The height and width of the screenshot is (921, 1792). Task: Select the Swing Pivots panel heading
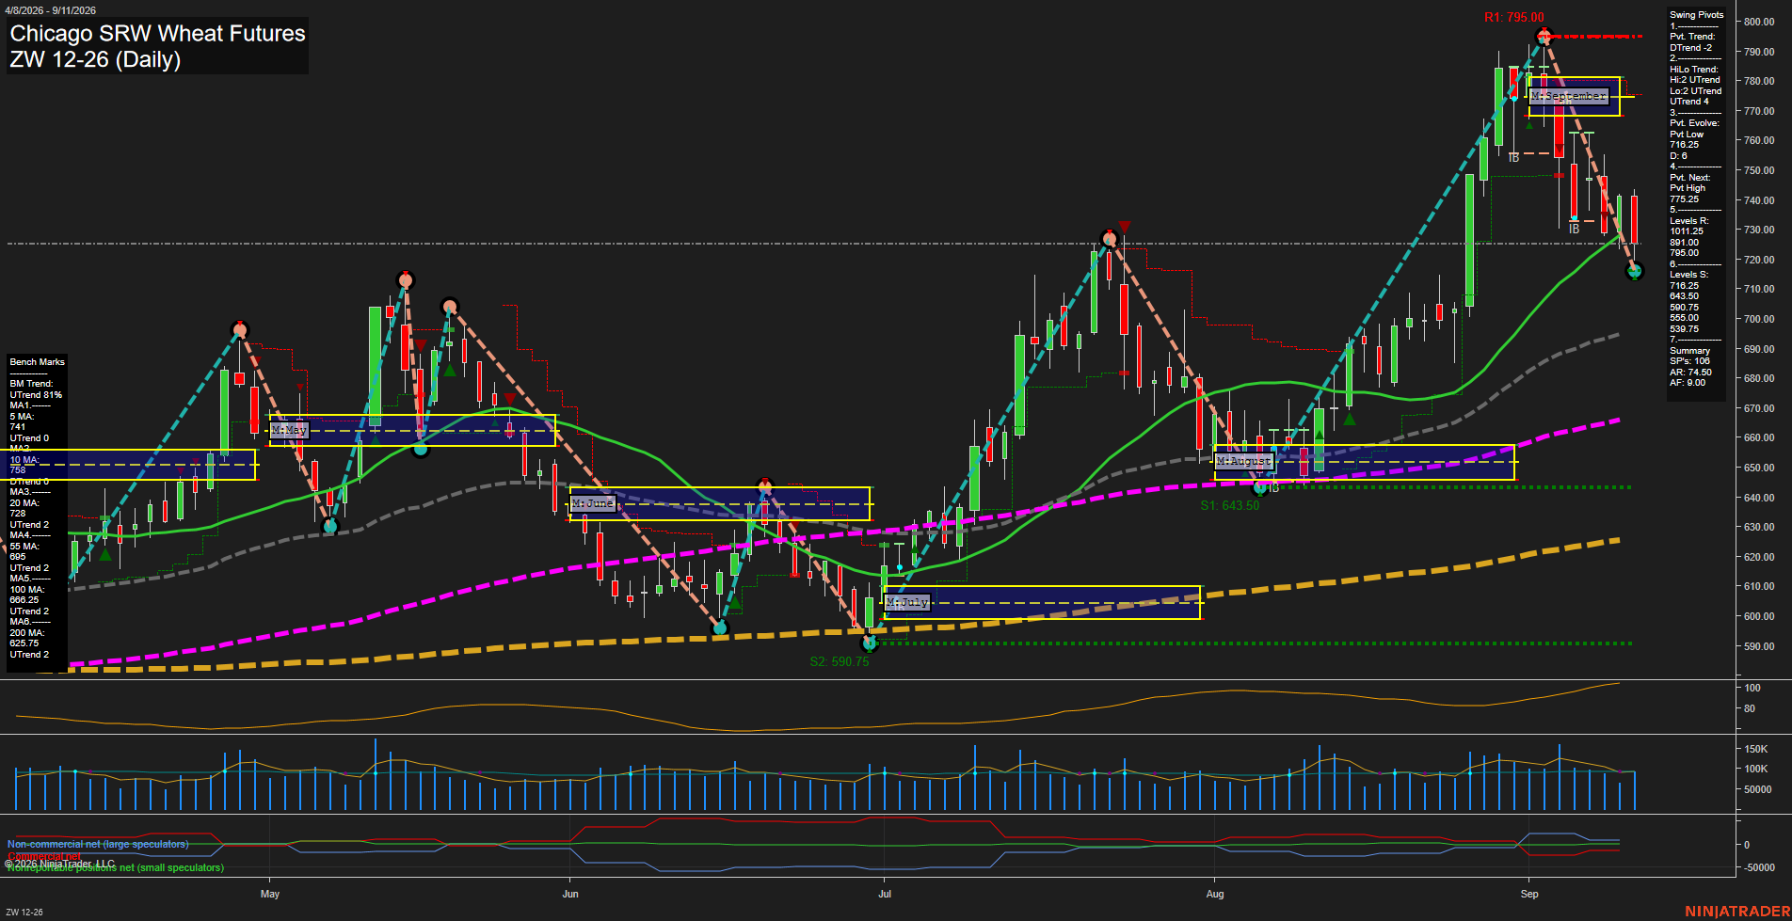(x=1697, y=15)
